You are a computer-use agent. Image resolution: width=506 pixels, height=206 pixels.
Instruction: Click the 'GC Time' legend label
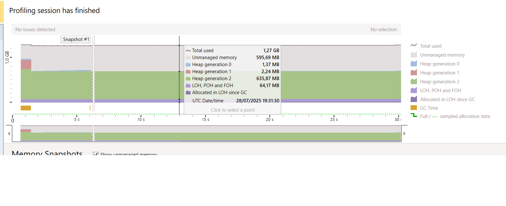[429, 108]
